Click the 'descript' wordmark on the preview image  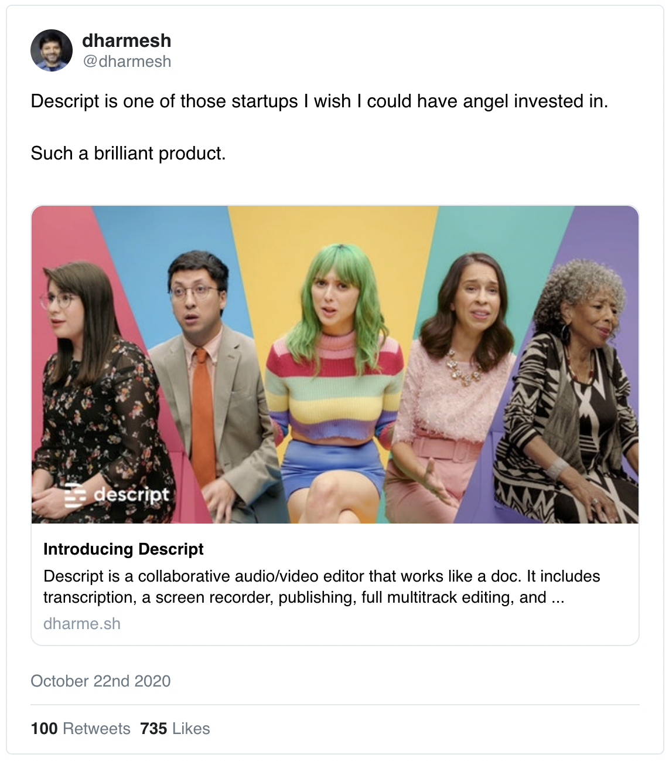[x=131, y=494]
